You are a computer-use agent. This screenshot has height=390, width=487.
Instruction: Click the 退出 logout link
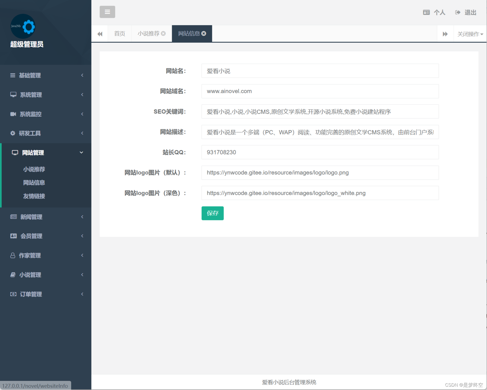point(466,12)
